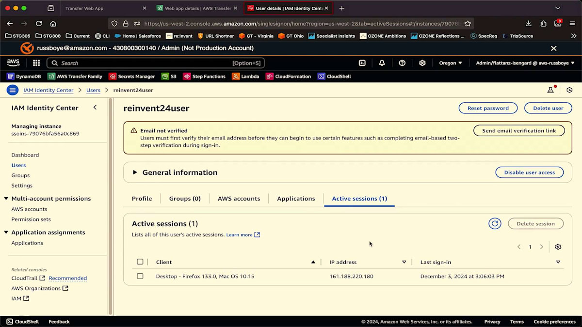Open the Learn more link
Image resolution: width=582 pixels, height=327 pixels.
tap(243, 235)
